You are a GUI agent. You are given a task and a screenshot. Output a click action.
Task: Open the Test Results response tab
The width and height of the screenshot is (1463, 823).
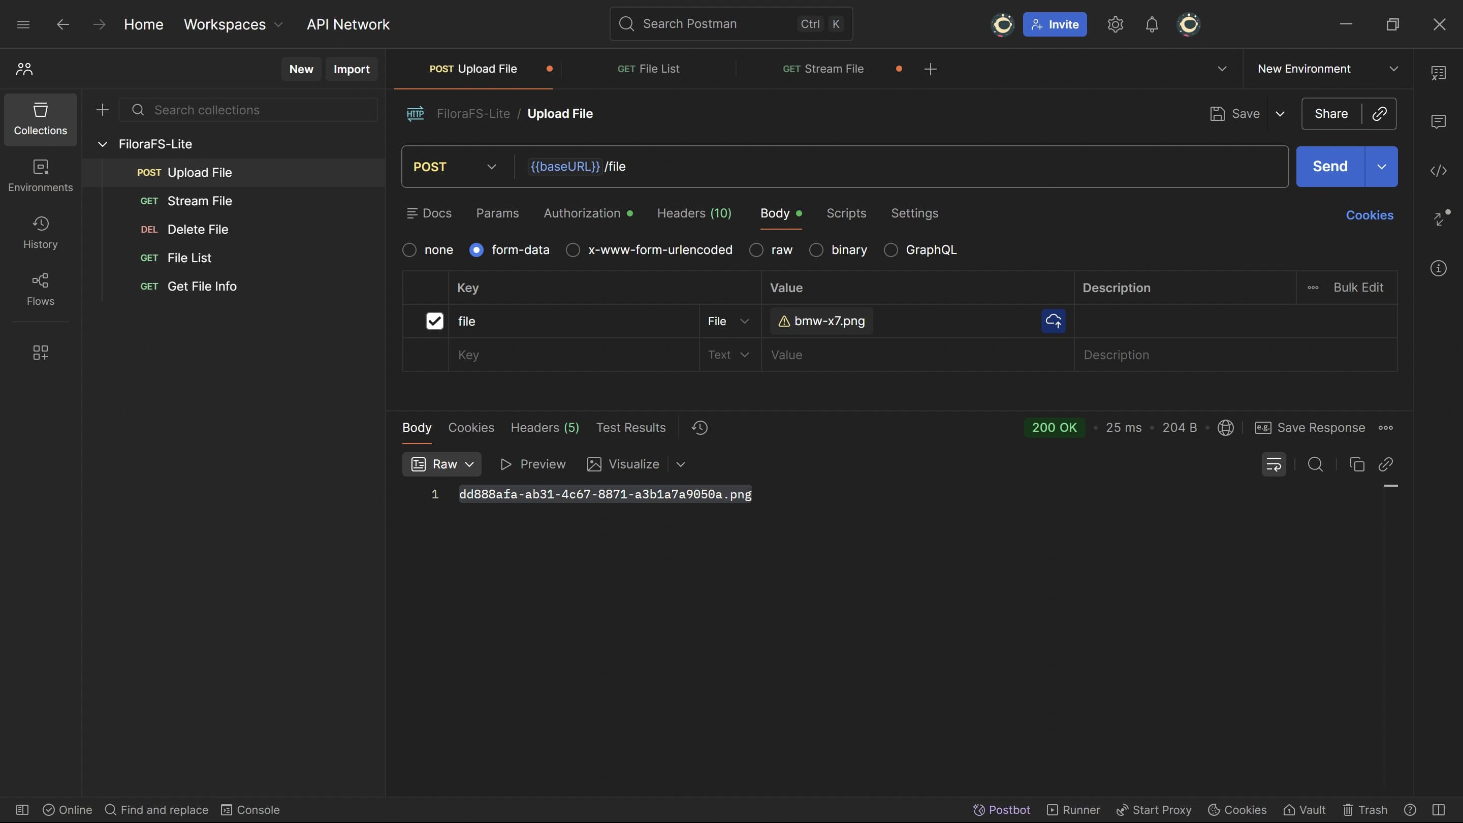coord(630,428)
